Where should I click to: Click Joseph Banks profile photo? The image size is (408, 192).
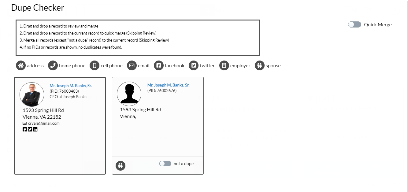[x=32, y=94]
